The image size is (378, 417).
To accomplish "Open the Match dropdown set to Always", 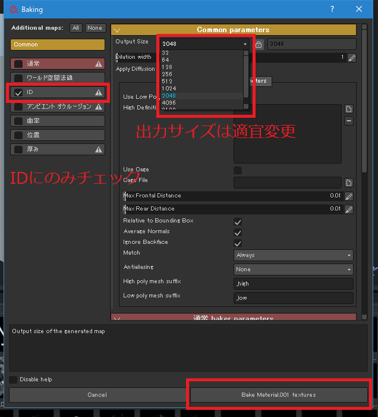I will pos(293,255).
